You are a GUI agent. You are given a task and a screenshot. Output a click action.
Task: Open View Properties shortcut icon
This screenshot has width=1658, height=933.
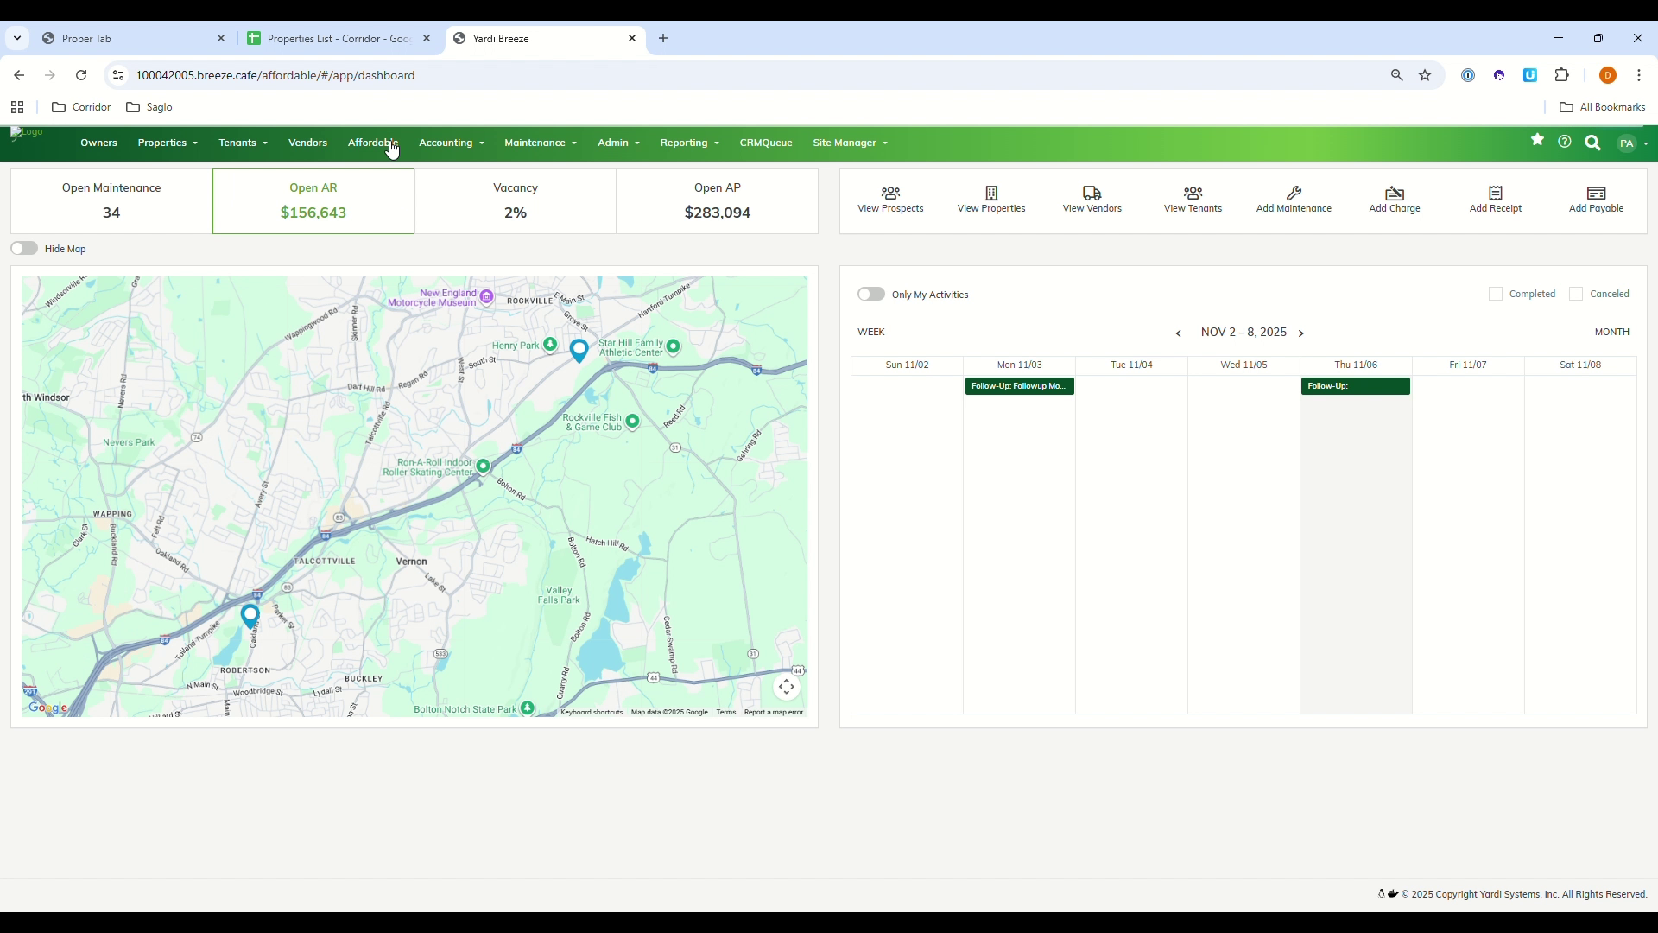[x=991, y=193]
